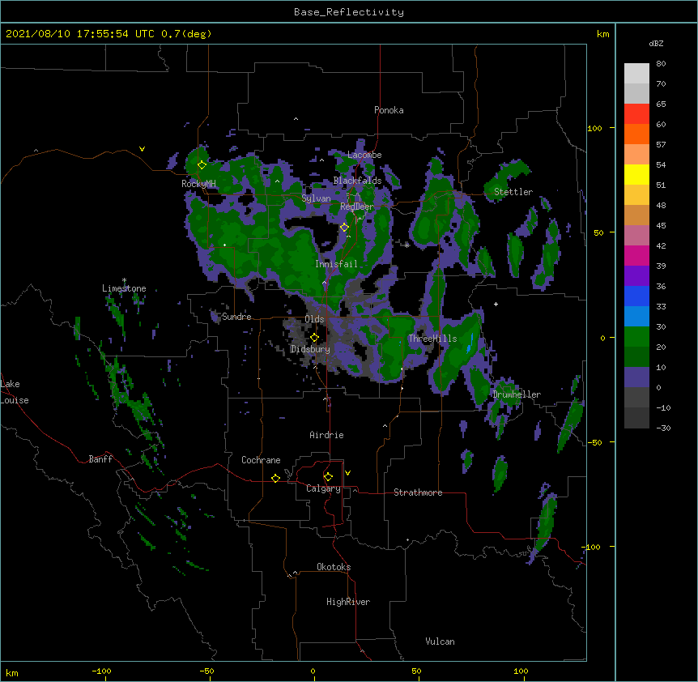698x682 pixels.
Task: Click the Lake Louise label
Action: (13, 392)
